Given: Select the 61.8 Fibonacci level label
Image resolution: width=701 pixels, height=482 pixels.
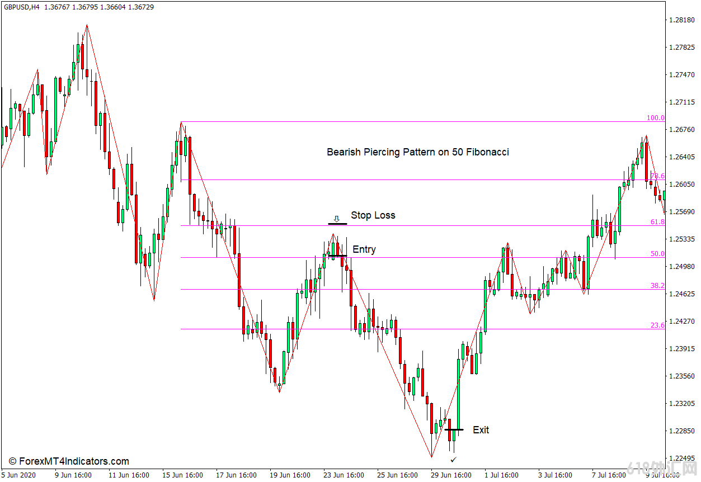Looking at the screenshot, I should tap(657, 222).
